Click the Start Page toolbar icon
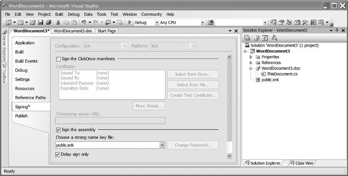This screenshot has width=348, height=176. pos(313,22)
